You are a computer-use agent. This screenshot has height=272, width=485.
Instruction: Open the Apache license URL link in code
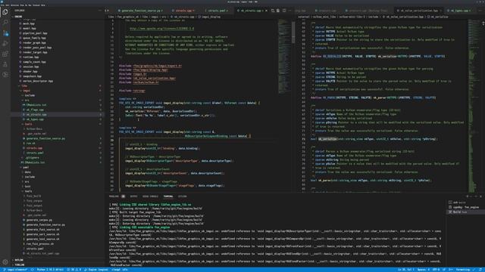[161, 29]
